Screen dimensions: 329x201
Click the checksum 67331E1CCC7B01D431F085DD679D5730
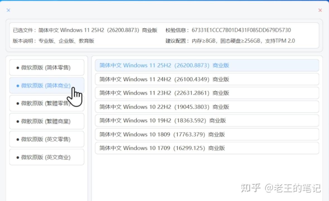pos(241,30)
